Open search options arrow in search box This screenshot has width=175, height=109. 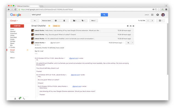click(100, 15)
